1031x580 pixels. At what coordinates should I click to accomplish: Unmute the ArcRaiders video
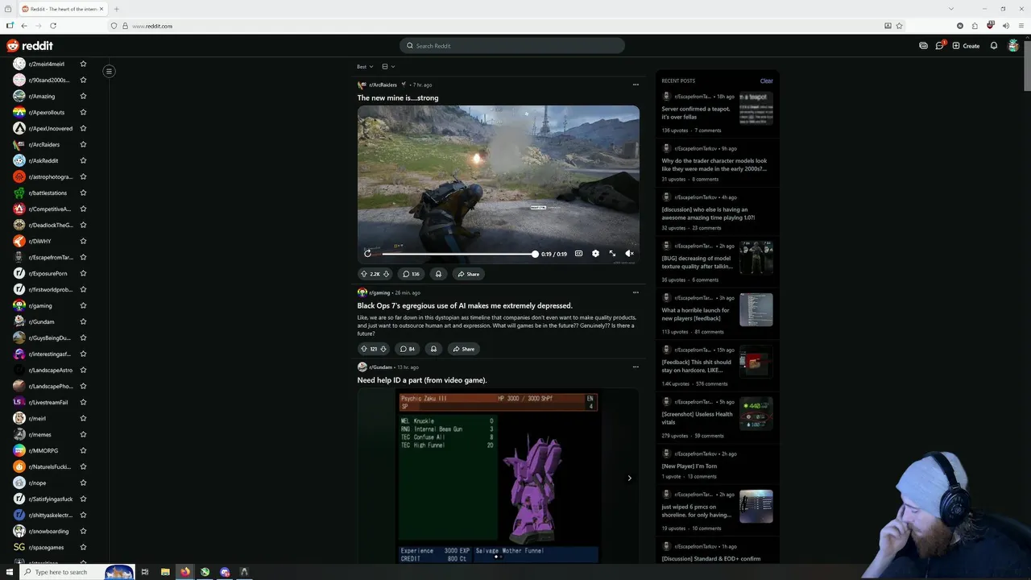tap(629, 254)
